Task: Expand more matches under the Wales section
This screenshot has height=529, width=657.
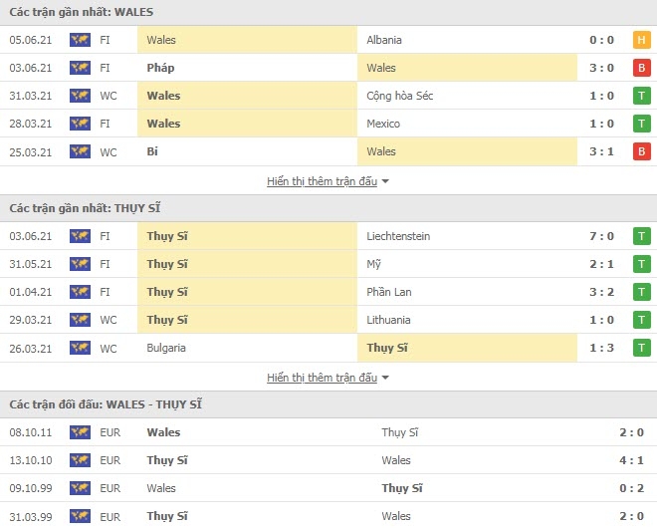Action: coord(322,181)
